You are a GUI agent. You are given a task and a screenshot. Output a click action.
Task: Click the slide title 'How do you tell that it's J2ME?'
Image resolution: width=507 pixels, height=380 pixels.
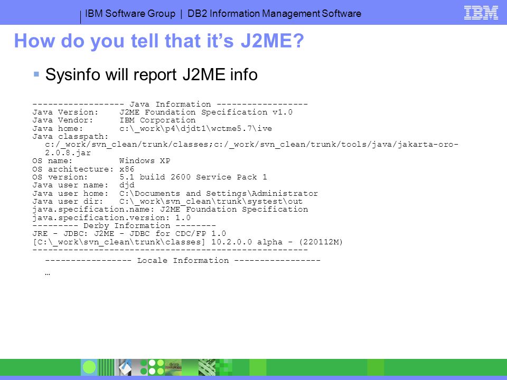tap(159, 41)
